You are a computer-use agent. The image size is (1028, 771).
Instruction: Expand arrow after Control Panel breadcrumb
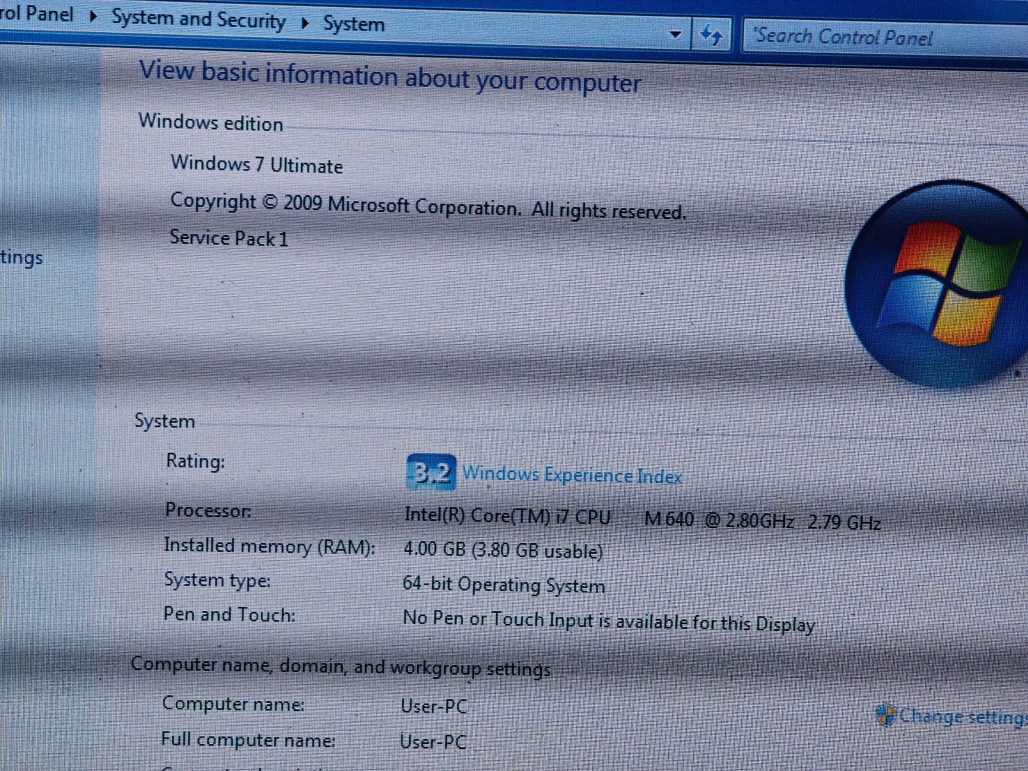pyautogui.click(x=93, y=15)
